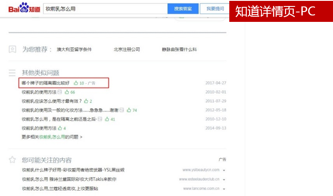Click the thumbs-up icon with 41 likes

(x=107, y=119)
